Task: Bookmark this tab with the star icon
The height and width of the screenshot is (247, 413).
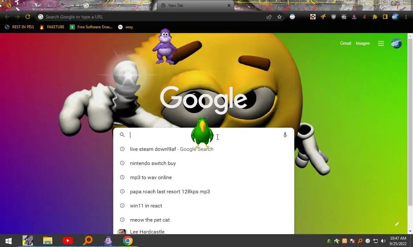Action: 279,17
